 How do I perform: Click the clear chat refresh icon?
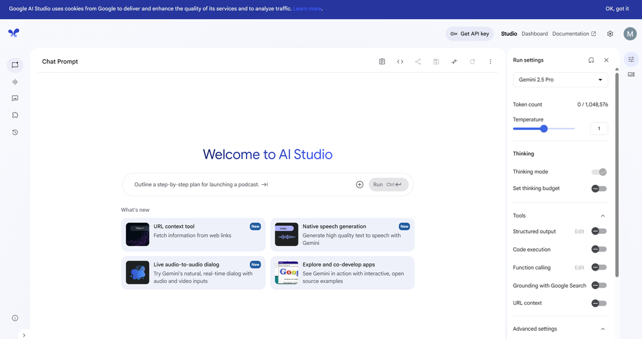tap(472, 62)
